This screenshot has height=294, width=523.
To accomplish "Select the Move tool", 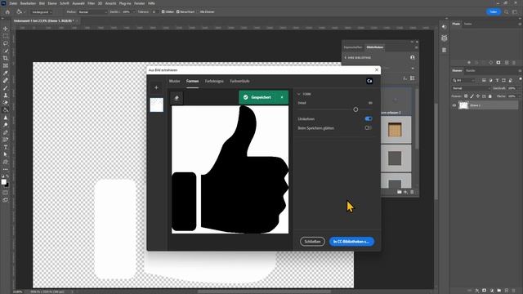I will tap(6, 29).
